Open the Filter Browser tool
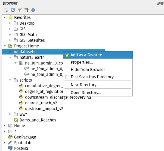This screenshot has height=151, width=164. click(19, 10)
